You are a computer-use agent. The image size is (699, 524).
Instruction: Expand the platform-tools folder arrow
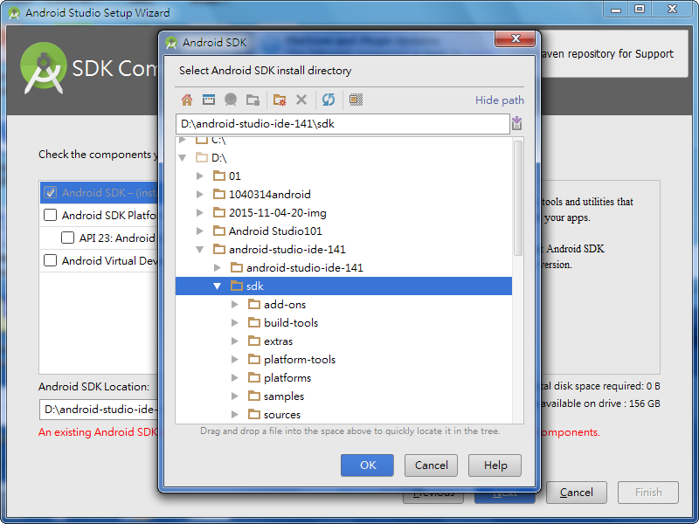(x=234, y=360)
